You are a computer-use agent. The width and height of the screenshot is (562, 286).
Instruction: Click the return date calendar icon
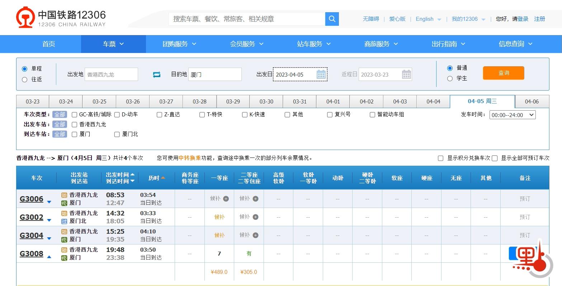point(406,74)
